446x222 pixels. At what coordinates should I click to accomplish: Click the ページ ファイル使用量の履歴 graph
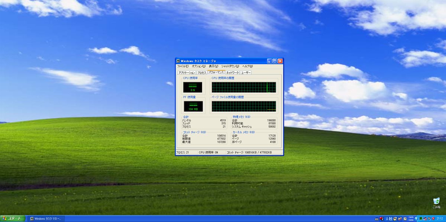(x=244, y=106)
